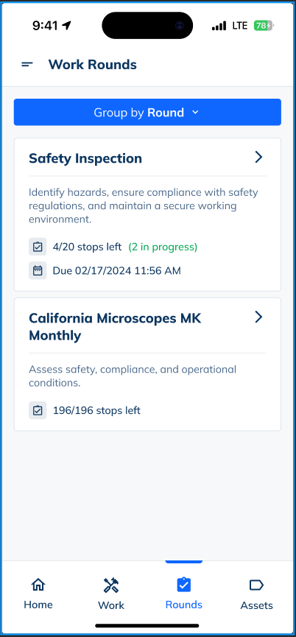Screen dimensions: 296x637
Task: Select the Rounds clipboard icon
Action: tap(184, 585)
